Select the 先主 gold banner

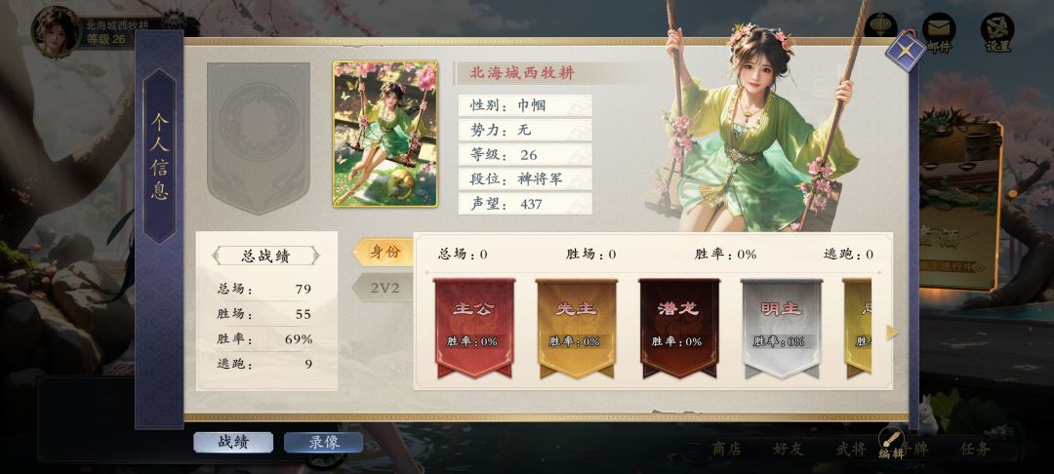coord(576,328)
